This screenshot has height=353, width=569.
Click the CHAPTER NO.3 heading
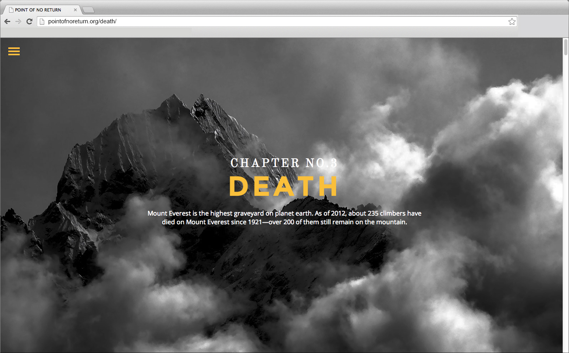coord(284,163)
